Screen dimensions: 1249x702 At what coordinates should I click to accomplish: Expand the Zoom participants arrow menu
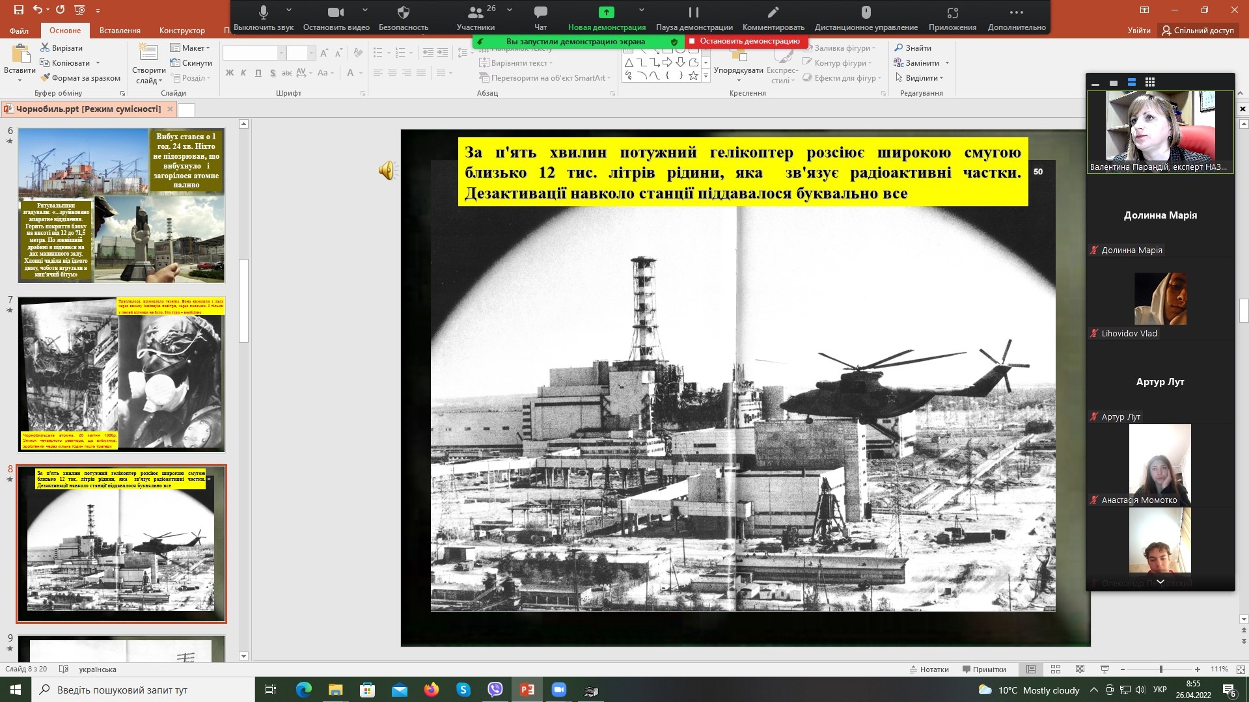[509, 10]
